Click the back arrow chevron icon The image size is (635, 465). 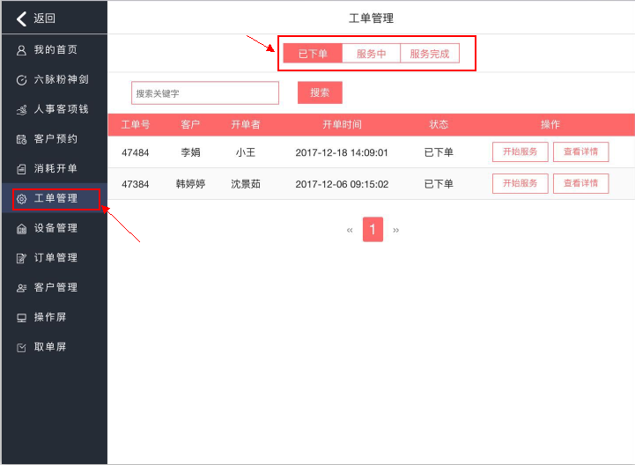click(21, 18)
